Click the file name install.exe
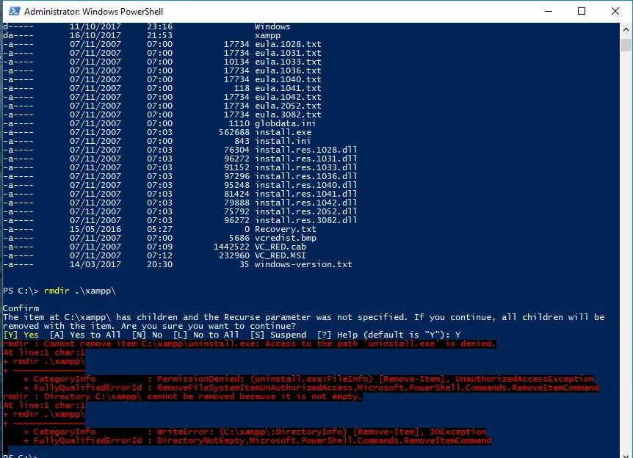 [x=283, y=132]
